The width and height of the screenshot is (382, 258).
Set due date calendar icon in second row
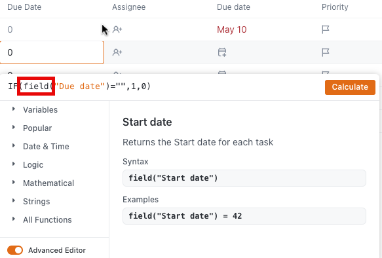click(x=222, y=52)
